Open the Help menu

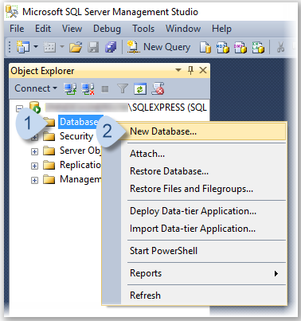coord(221,29)
